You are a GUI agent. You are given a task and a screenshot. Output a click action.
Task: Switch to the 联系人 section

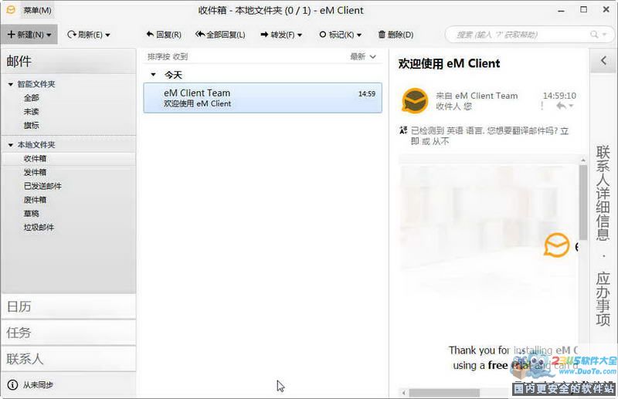tap(69, 358)
